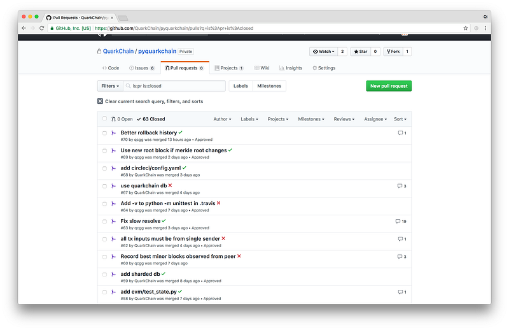This screenshot has height=330, width=509.
Task: Open the Filters dropdown
Action: 110,86
